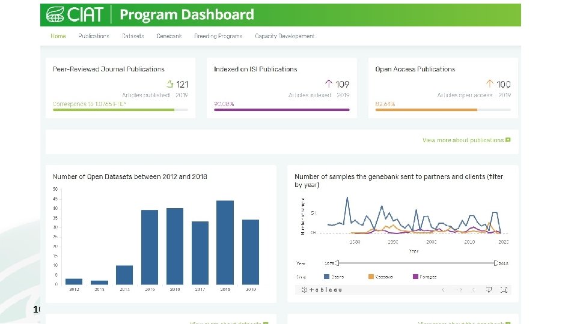Click the Indexed on ISI Publications card title
Image resolution: width=577 pixels, height=324 pixels.
pos(255,69)
